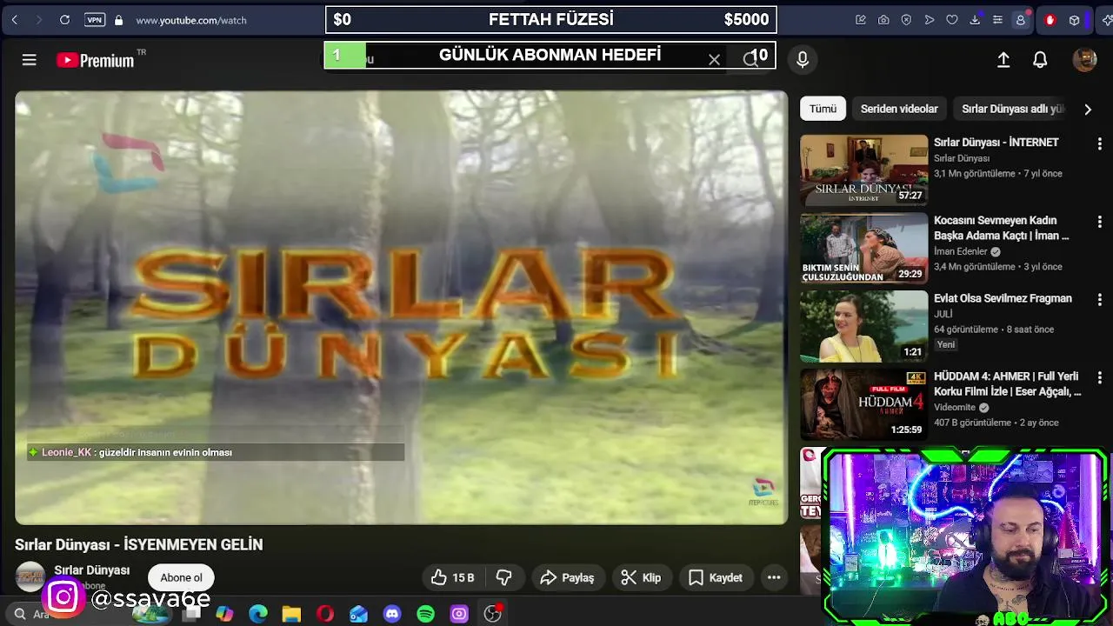Image resolution: width=1113 pixels, height=626 pixels.
Task: Click the main video player
Action: pyautogui.click(x=401, y=308)
